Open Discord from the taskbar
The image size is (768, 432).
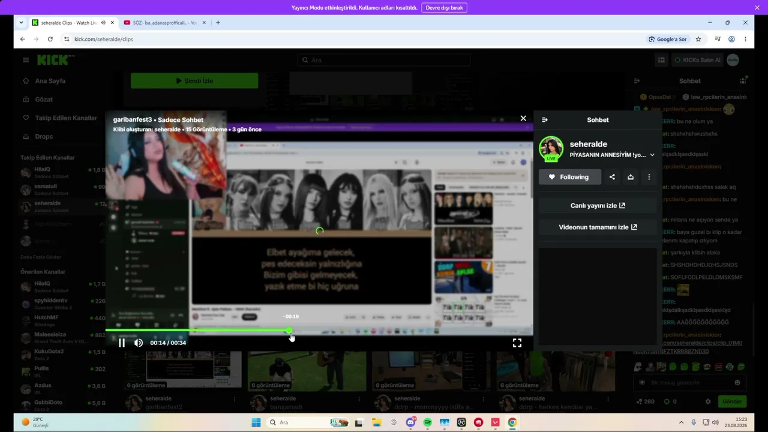[411, 422]
